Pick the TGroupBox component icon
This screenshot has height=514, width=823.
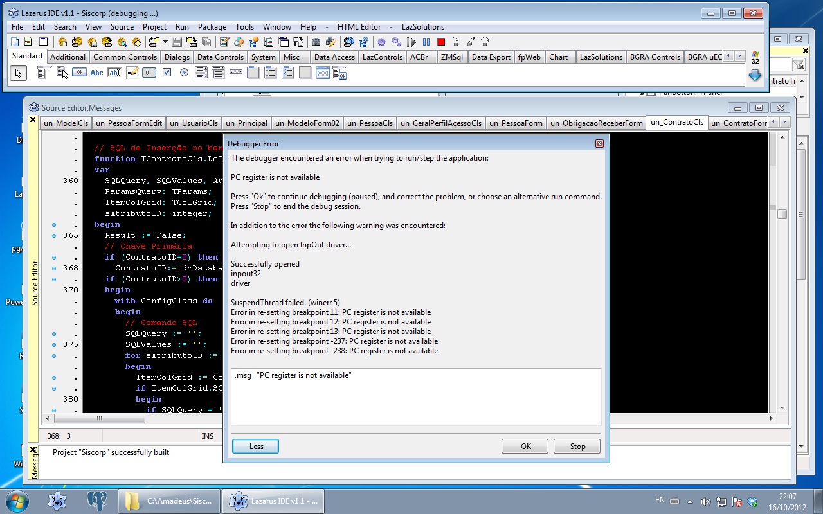click(x=253, y=73)
